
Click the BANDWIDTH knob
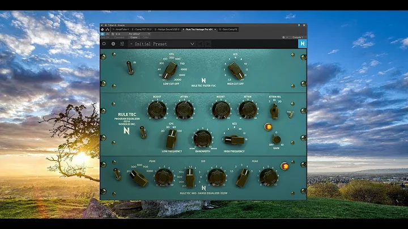[x=203, y=139]
